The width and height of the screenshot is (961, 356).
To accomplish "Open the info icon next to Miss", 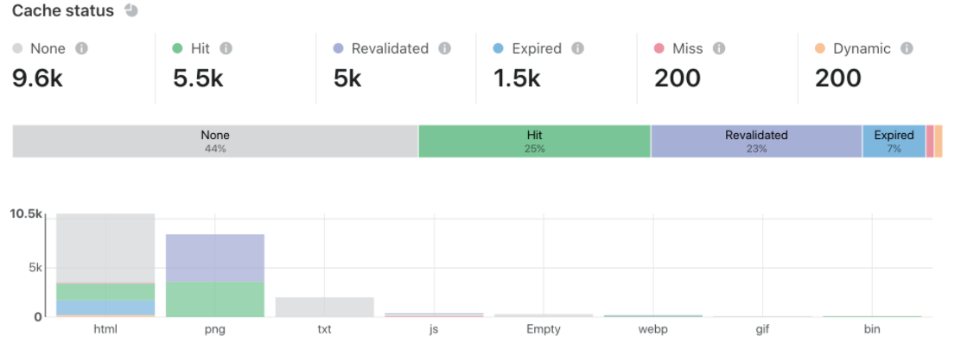I will pos(719,48).
